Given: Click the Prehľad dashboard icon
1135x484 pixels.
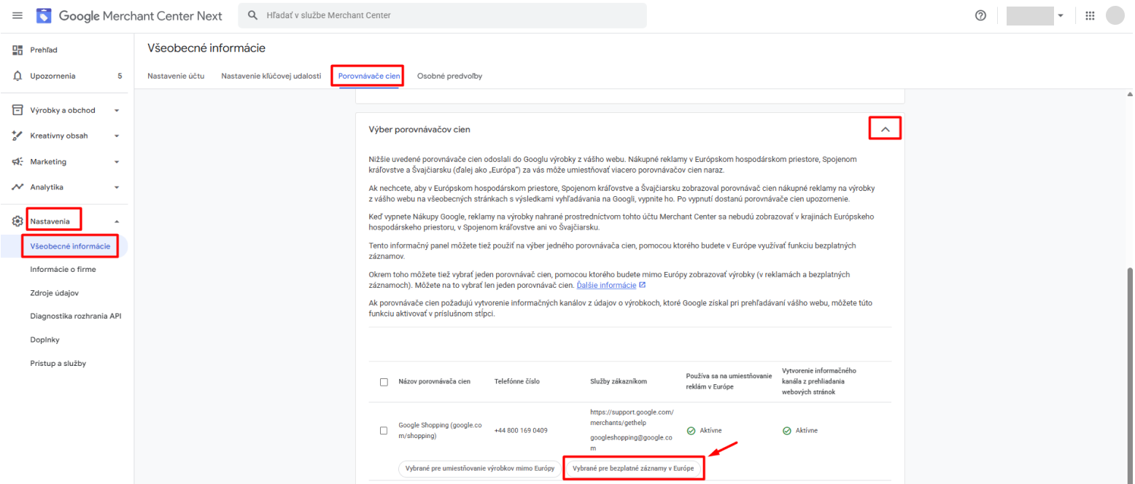Looking at the screenshot, I should coord(18,50).
